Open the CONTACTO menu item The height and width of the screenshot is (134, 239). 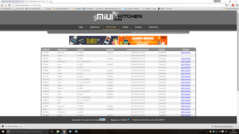(x=153, y=27)
